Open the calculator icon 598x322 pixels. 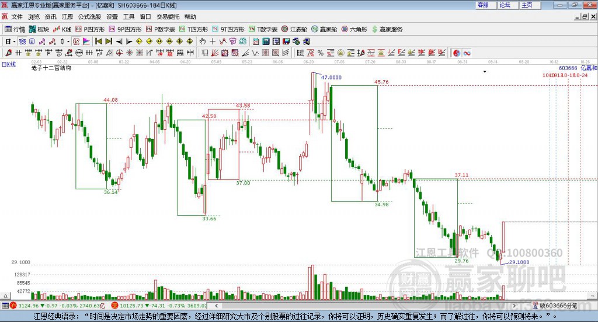pyautogui.click(x=266, y=41)
